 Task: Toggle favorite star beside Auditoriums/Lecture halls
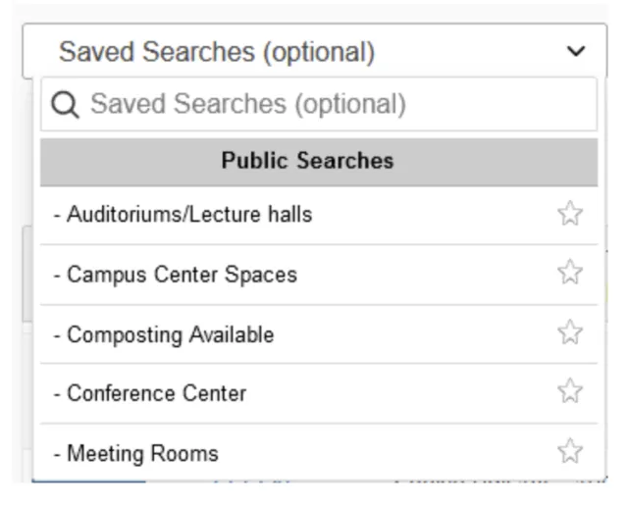point(570,214)
